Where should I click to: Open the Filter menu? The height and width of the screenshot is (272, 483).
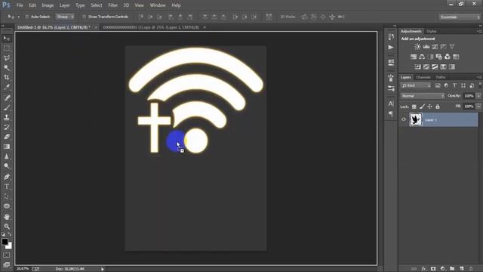click(112, 5)
